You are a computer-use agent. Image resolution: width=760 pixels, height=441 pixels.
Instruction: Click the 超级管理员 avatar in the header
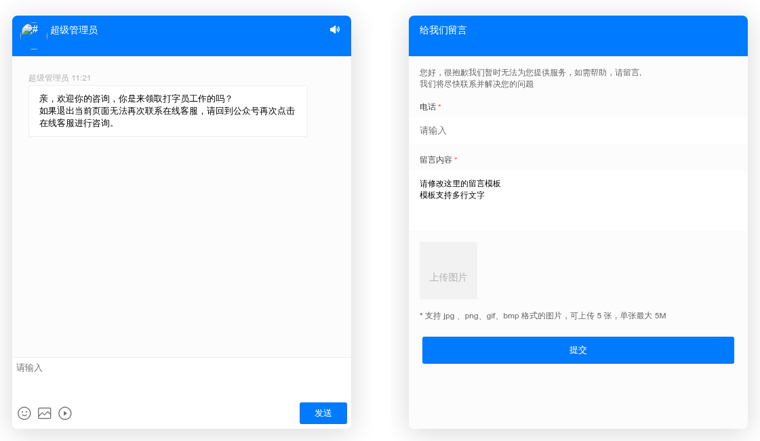click(31, 29)
